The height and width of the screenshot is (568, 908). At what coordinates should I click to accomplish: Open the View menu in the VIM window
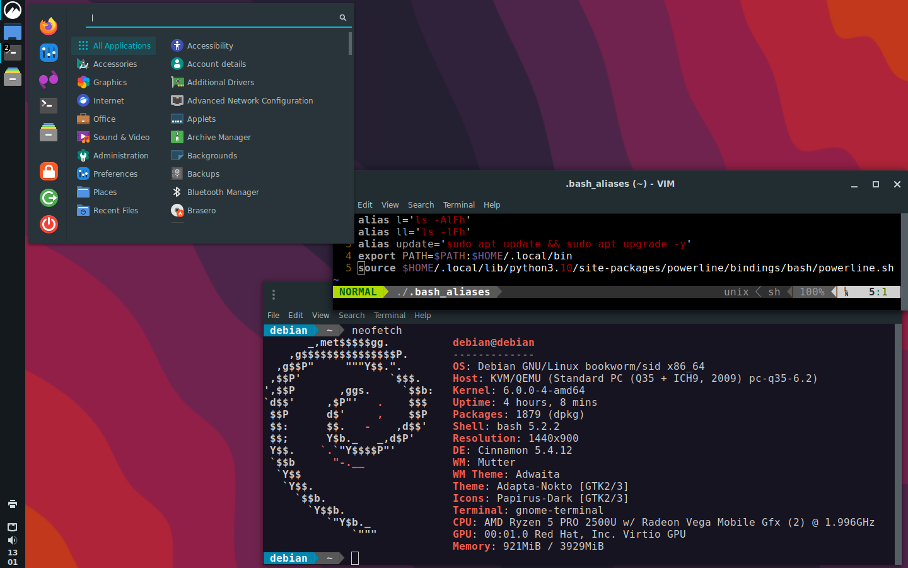(390, 205)
